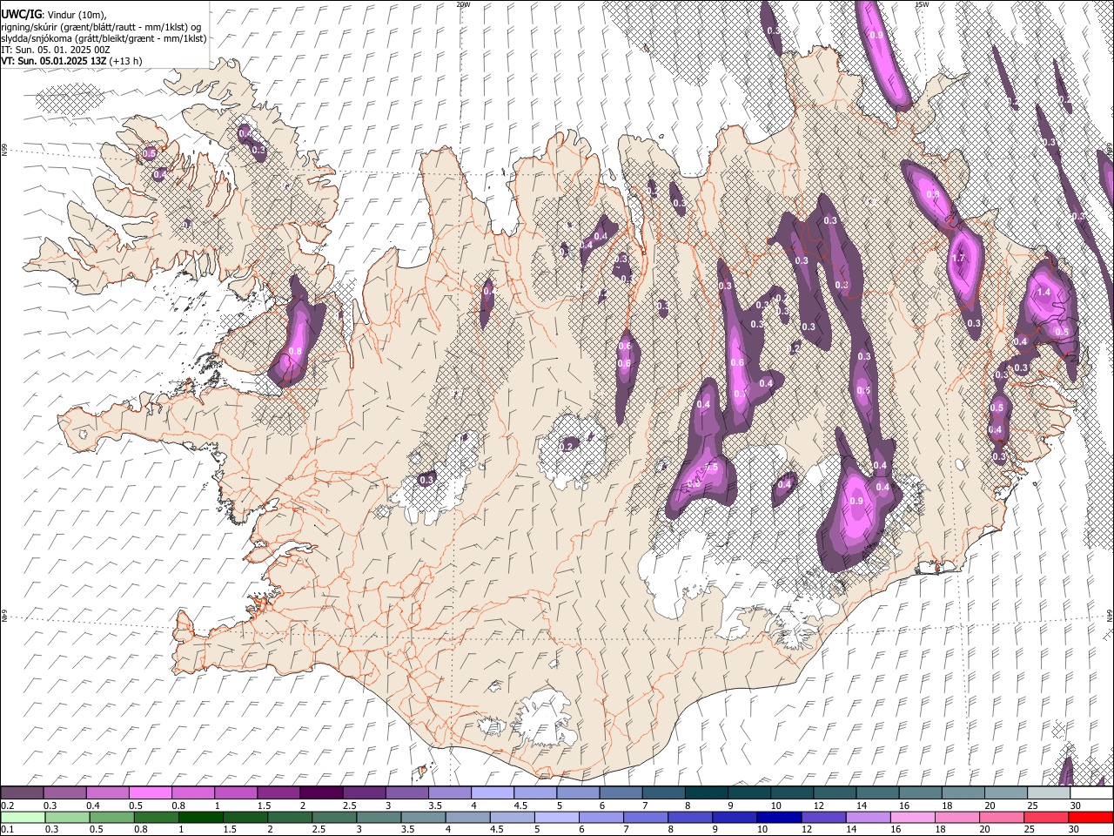1114x836 pixels.
Task: Click the top-row legend swatch labeled 1.5
Action: coord(278,793)
